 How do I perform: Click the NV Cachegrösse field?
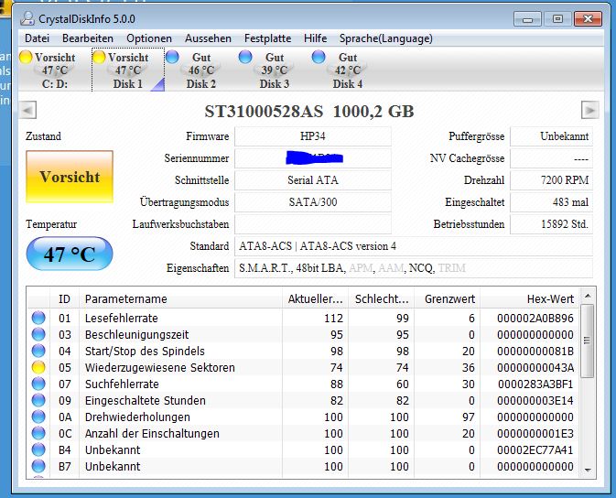(x=551, y=158)
